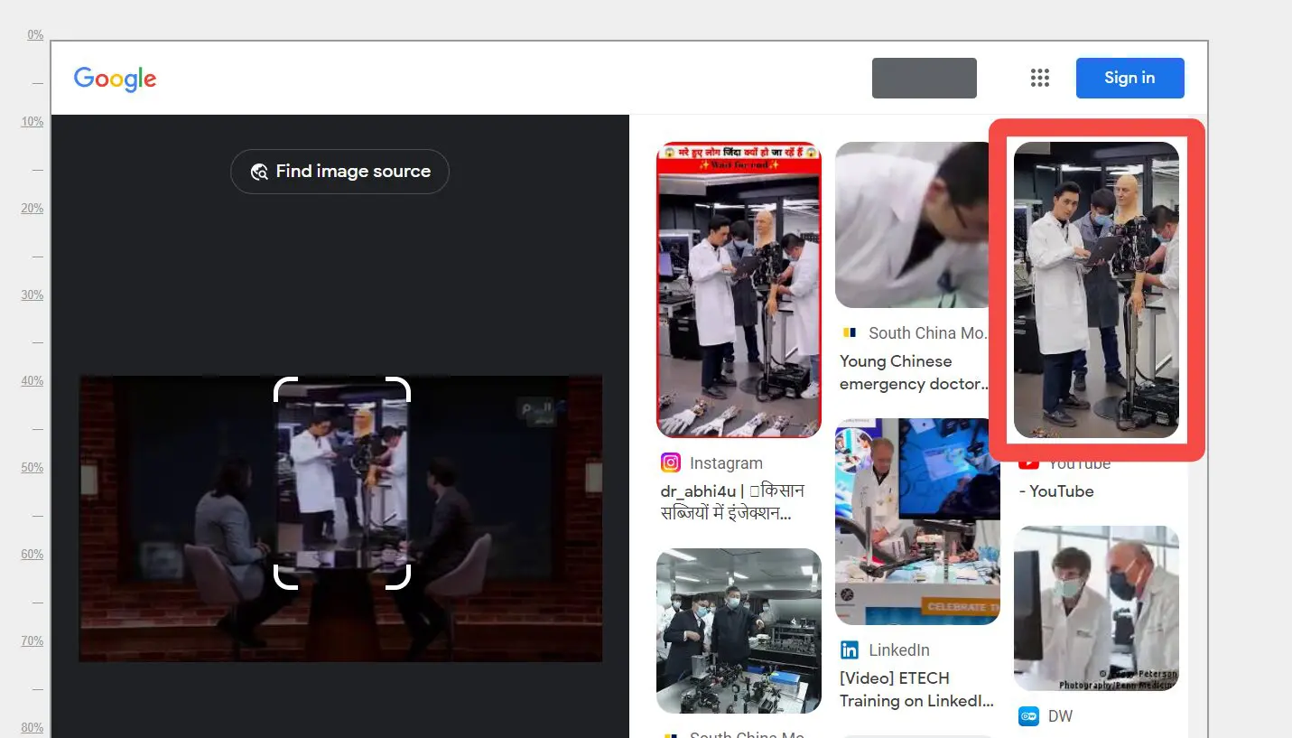This screenshot has height=738, width=1292.
Task: Click the DW source icon
Action: click(1028, 716)
